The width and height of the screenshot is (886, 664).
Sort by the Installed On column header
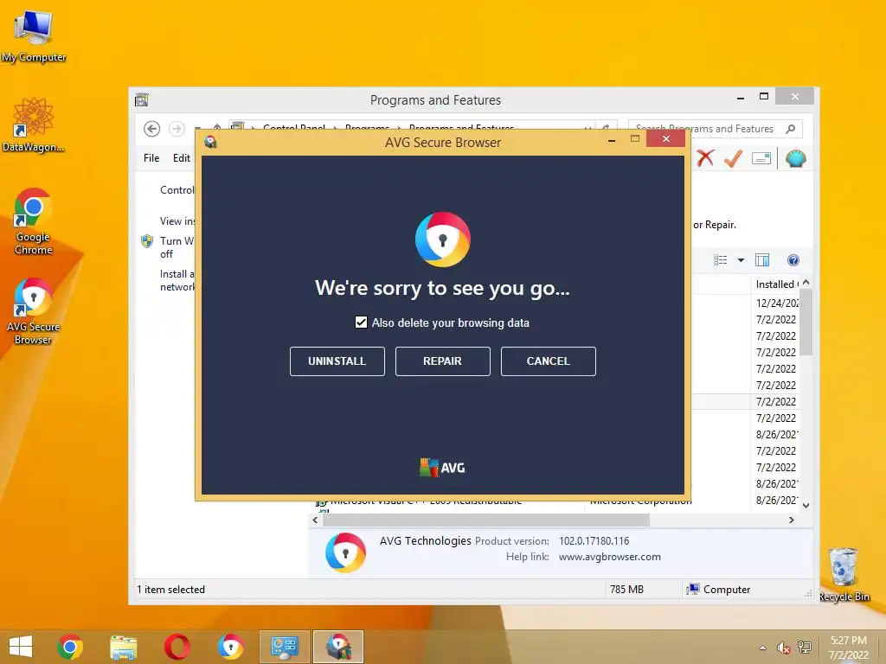click(777, 284)
